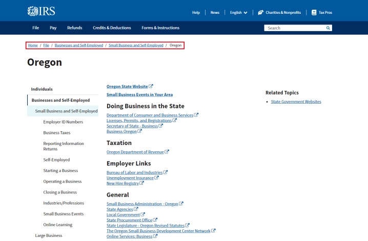Open Starting a Business in sidebar

pyautogui.click(x=60, y=171)
